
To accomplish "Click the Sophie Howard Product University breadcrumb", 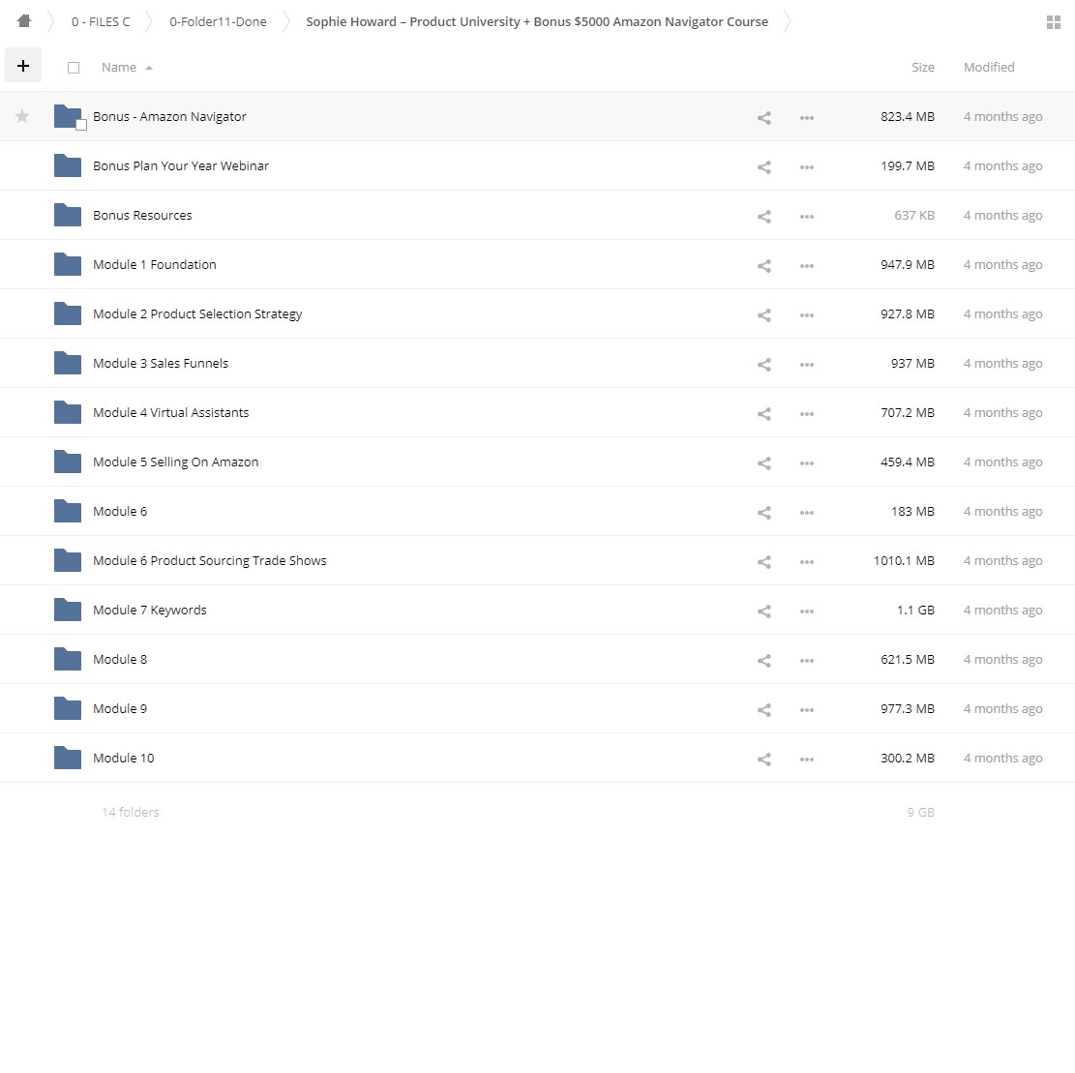I will click(537, 22).
